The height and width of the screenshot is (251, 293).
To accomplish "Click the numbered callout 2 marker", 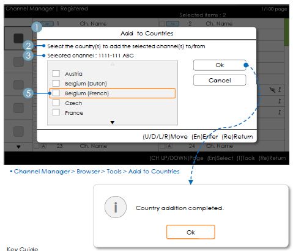I will (28, 46).
